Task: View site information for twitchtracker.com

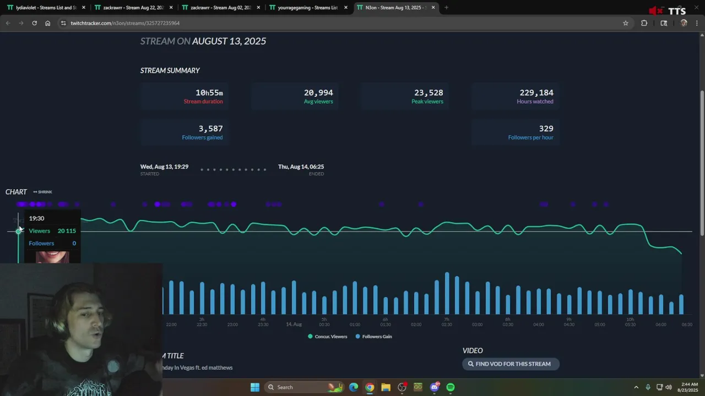Action: pyautogui.click(x=63, y=23)
